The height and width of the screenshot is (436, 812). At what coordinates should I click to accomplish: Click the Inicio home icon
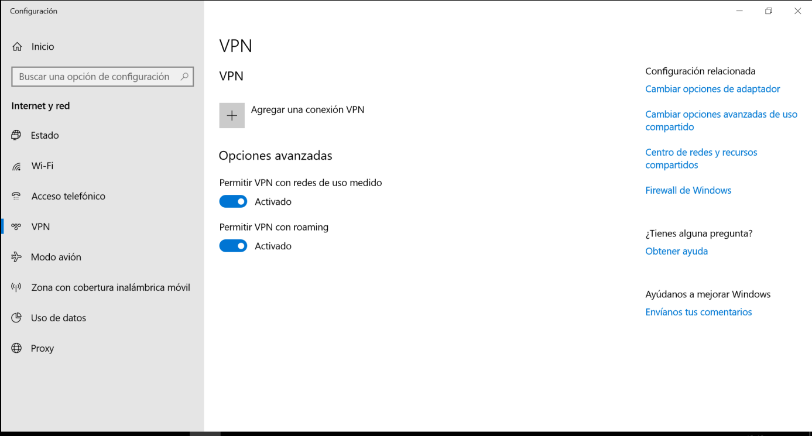click(x=17, y=47)
